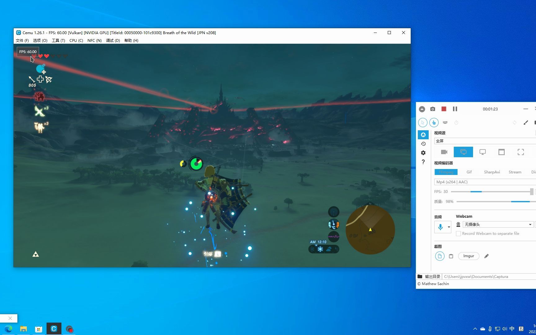This screenshot has height=335, width=536.
Task: Select region video source
Action: click(x=521, y=152)
